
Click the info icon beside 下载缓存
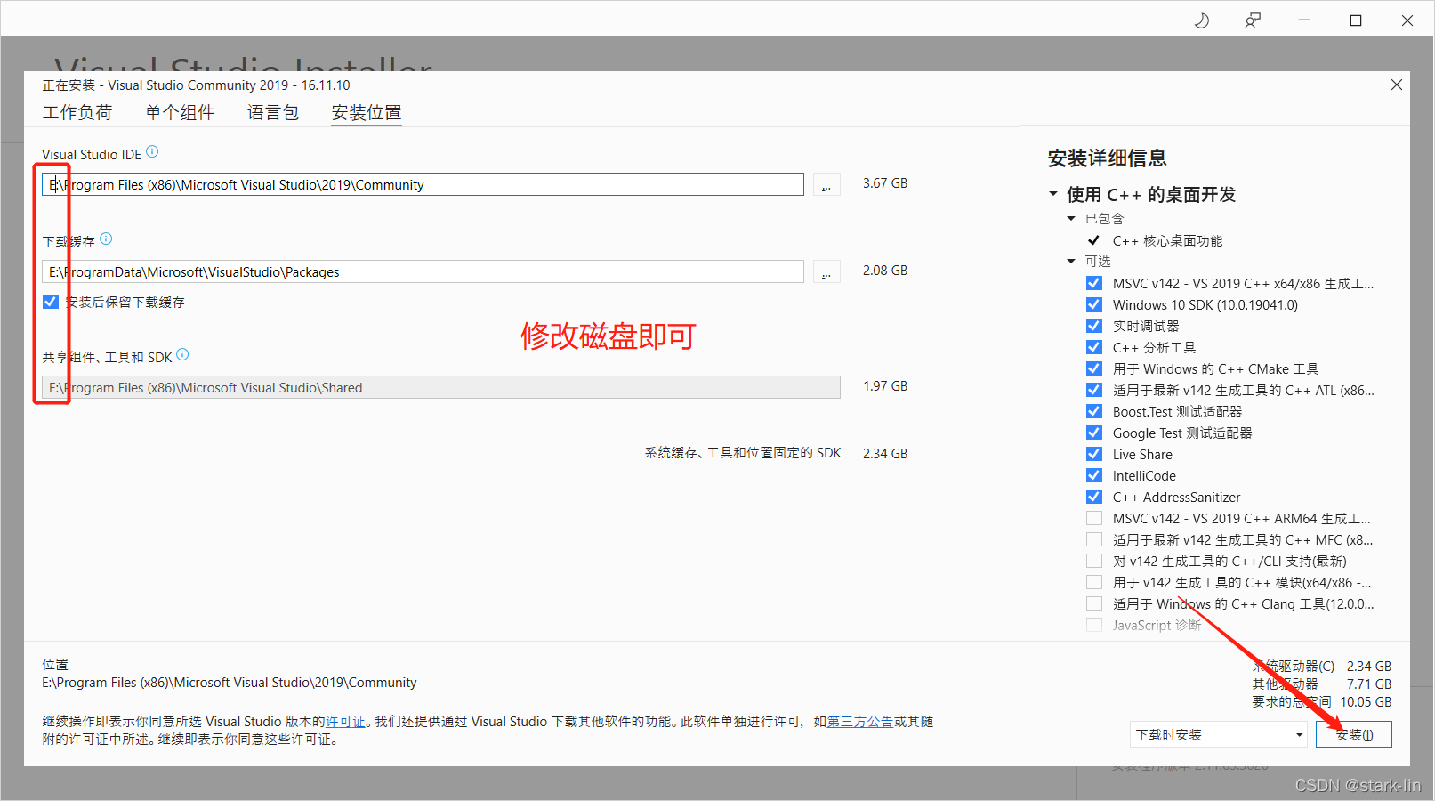pos(106,239)
